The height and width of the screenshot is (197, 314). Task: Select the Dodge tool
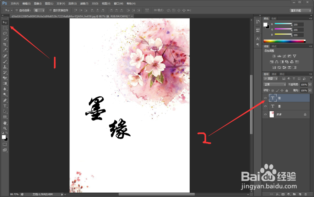pos(5,94)
